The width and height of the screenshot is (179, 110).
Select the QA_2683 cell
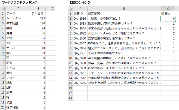click(x=80, y=23)
